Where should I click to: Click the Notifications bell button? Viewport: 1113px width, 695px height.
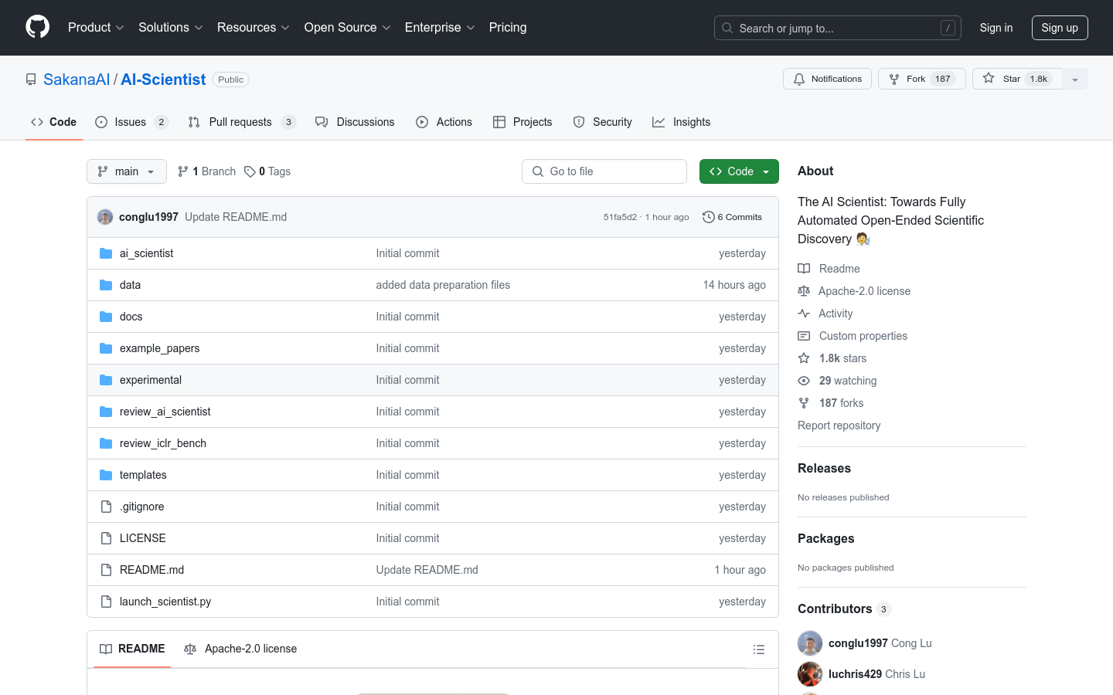click(x=827, y=79)
